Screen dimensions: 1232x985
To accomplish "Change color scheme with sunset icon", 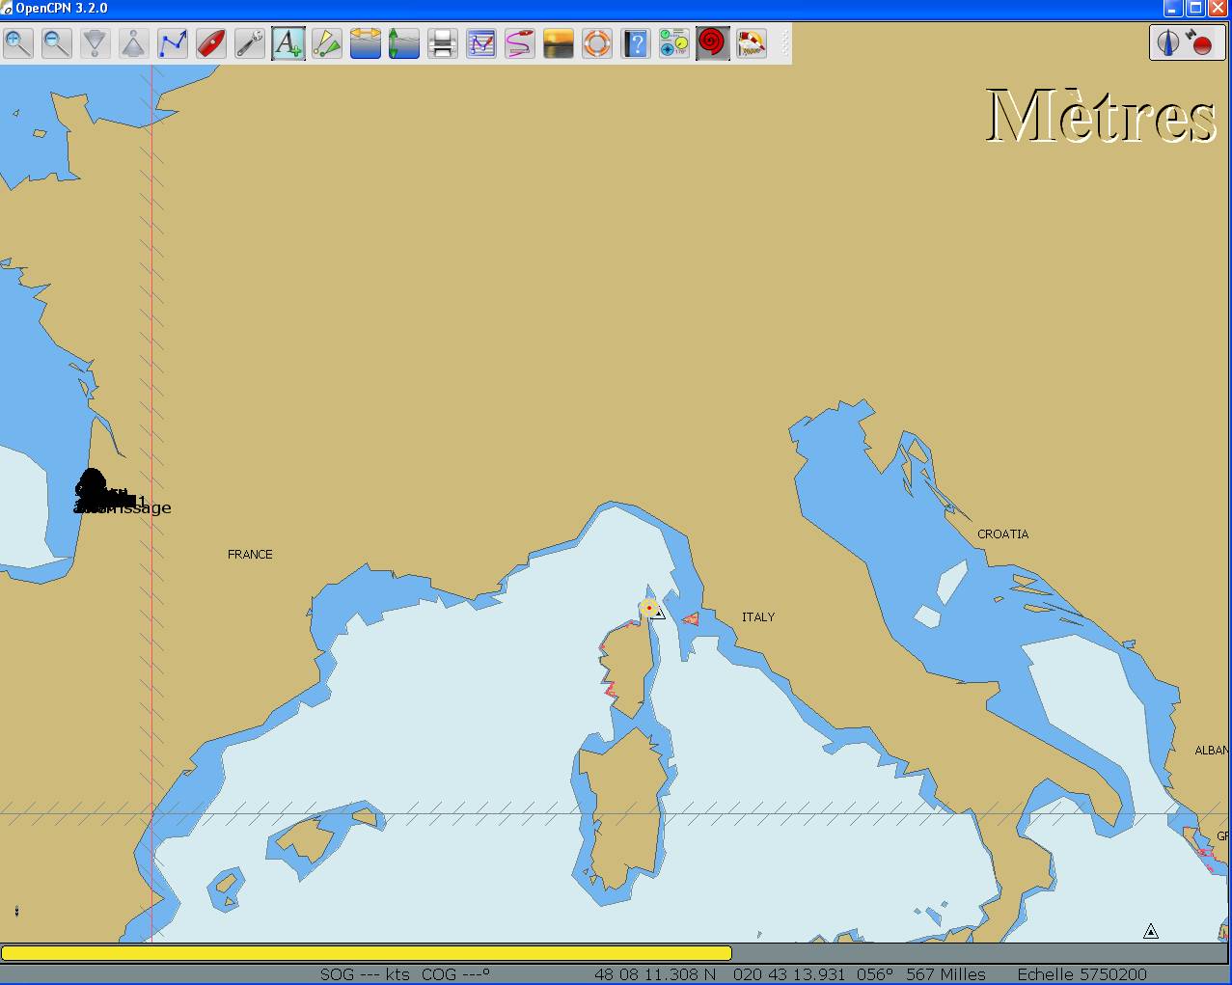I will tap(559, 43).
